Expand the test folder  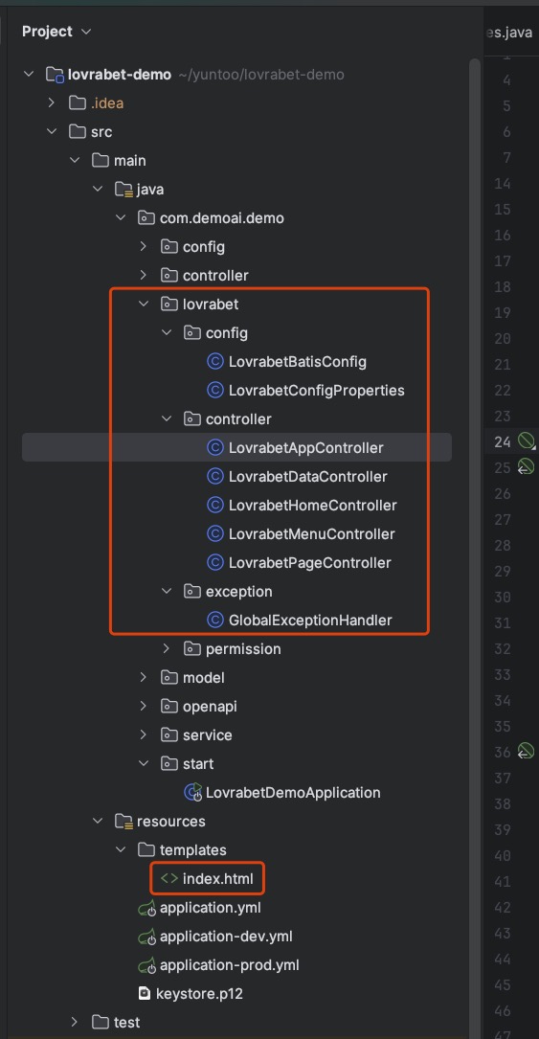click(75, 1022)
